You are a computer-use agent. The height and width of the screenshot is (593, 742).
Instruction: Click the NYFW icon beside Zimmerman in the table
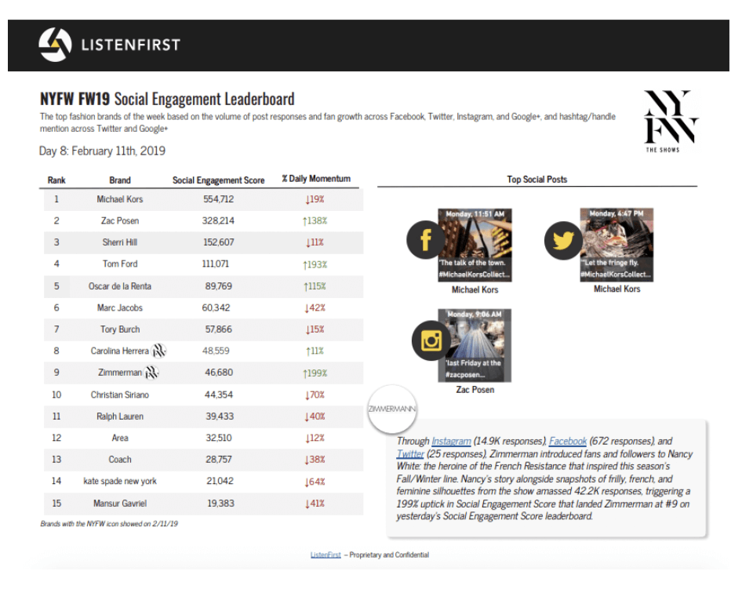click(151, 373)
